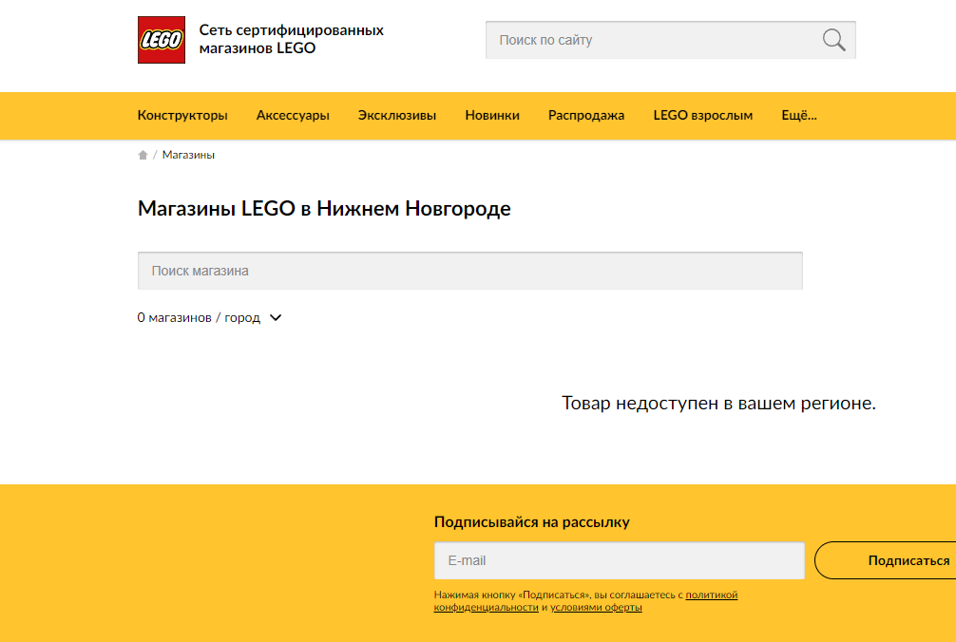
Task: Expand the stores per city chevron
Action: coord(276,317)
